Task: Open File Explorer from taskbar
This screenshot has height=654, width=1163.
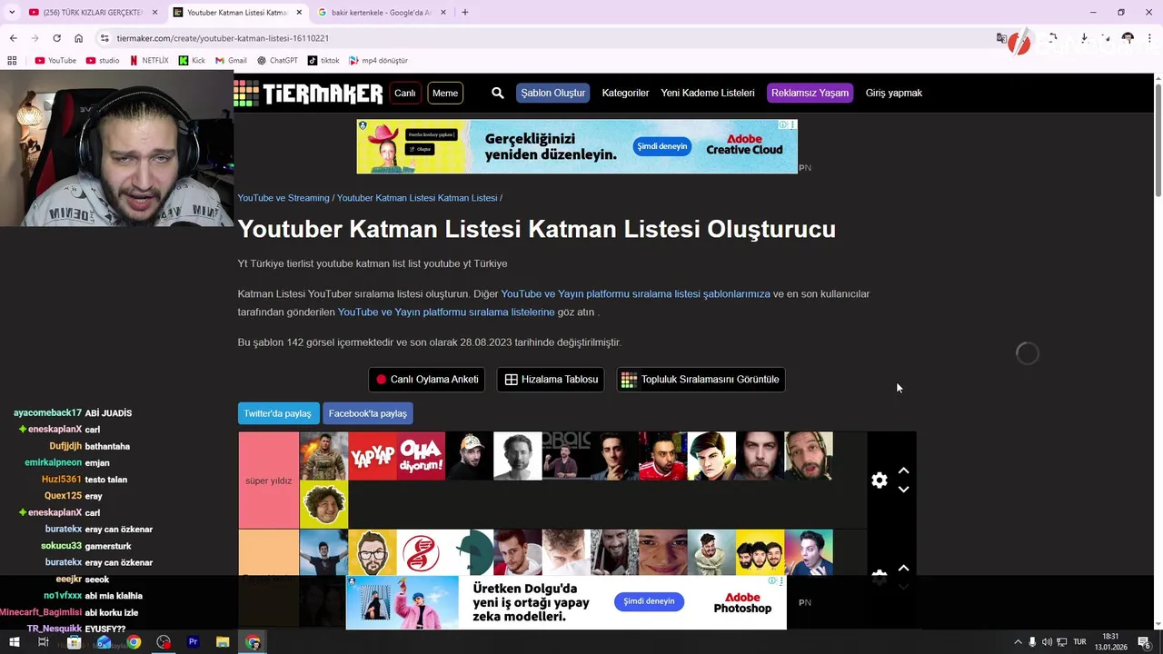Action: (223, 642)
